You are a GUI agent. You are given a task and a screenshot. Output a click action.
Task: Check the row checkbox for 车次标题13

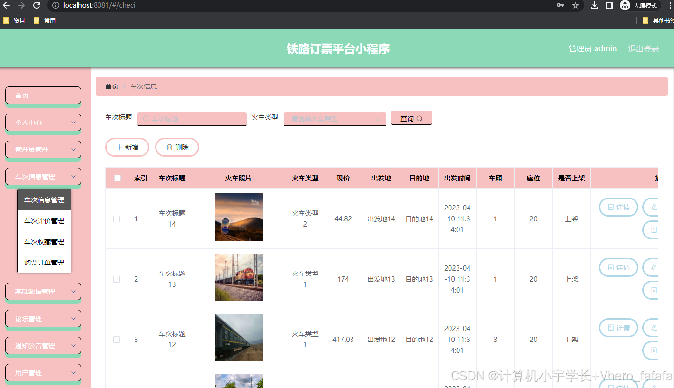117,279
